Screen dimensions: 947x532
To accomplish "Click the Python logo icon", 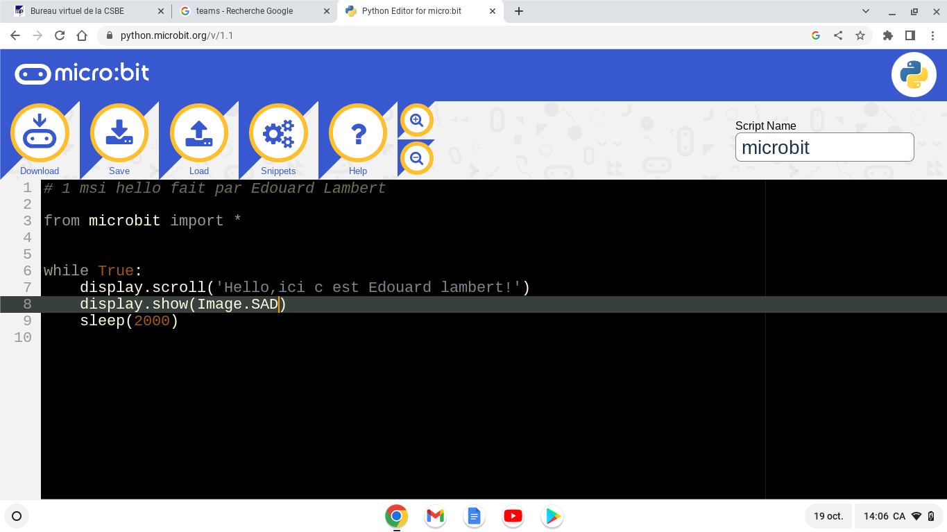I will [914, 74].
